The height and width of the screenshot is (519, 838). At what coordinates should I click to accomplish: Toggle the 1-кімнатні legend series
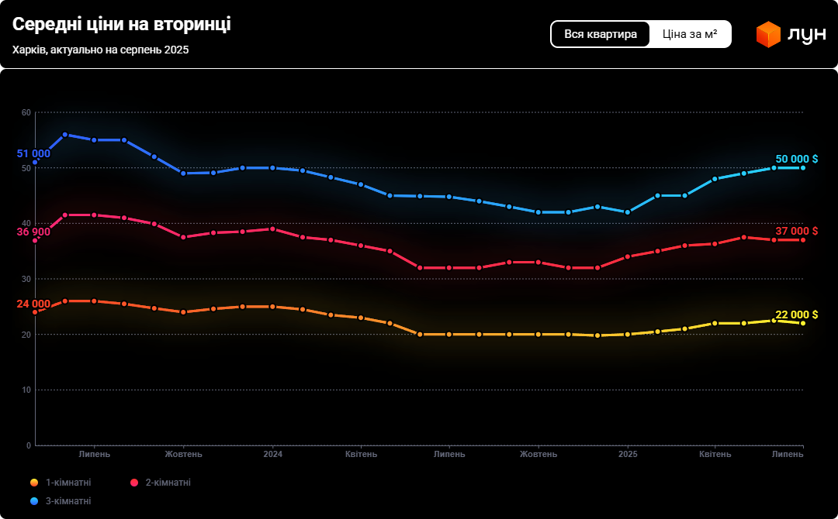coord(68,483)
